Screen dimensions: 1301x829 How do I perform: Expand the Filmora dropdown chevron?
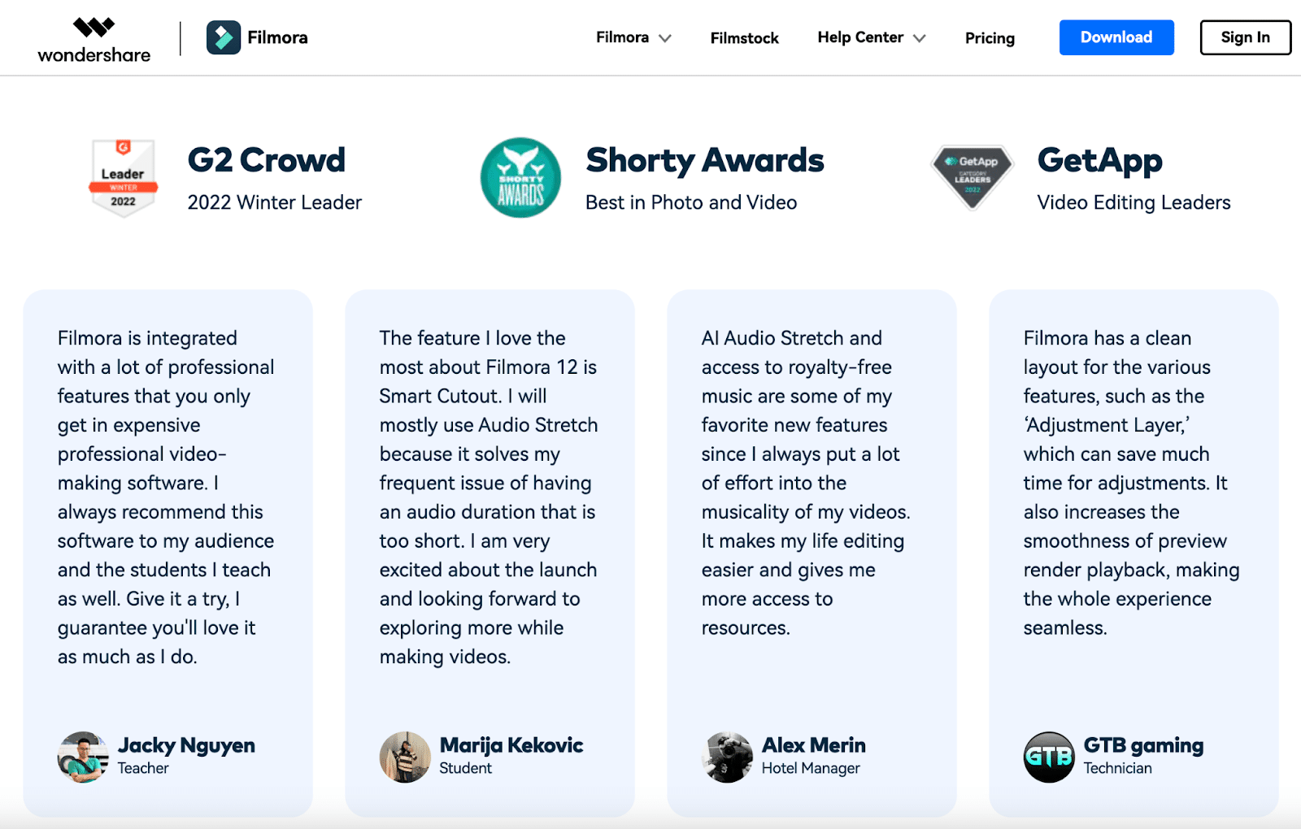click(x=665, y=38)
